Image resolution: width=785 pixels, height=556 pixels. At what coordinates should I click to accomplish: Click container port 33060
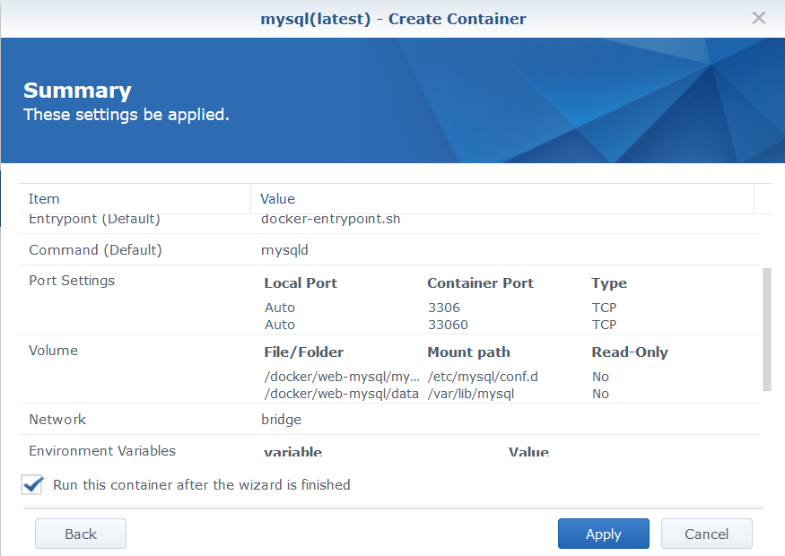coord(448,325)
